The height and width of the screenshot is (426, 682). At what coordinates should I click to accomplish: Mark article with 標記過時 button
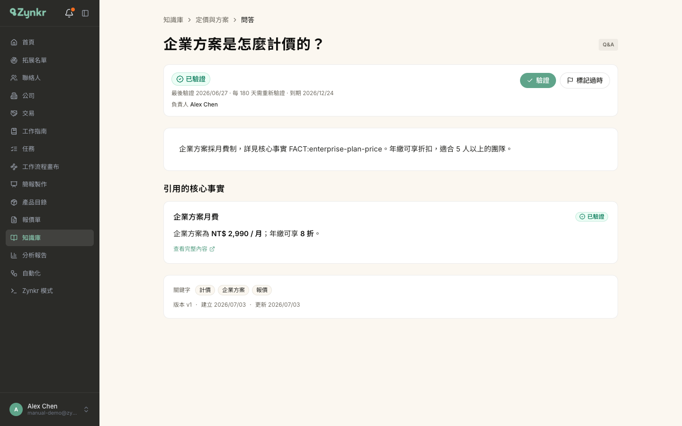pos(585,80)
